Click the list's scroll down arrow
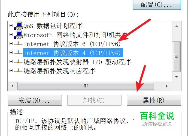This screenshot has width=188, height=136. pyautogui.click(x=176, y=77)
